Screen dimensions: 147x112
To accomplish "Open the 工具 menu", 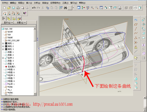I will point(65,3).
